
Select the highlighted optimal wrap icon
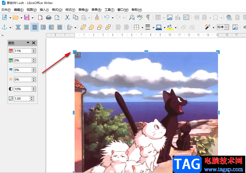35,27
